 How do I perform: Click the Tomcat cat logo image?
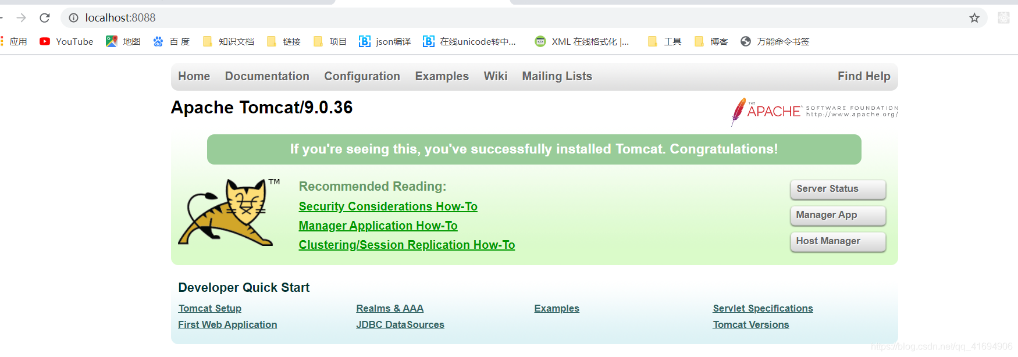click(x=229, y=212)
